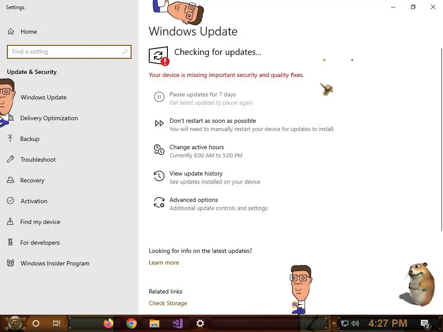Restore down the Settings window
The height and width of the screenshot is (332, 443).
(x=413, y=7)
